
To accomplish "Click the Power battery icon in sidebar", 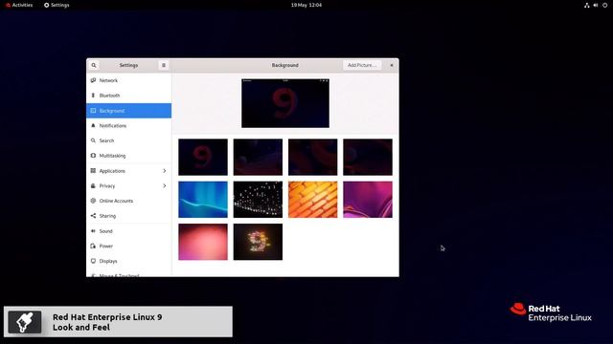I will [x=93, y=246].
